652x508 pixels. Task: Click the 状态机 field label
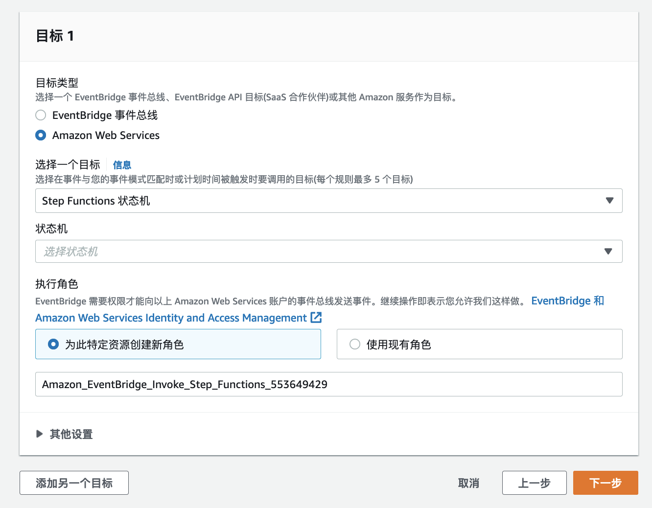[x=51, y=229]
